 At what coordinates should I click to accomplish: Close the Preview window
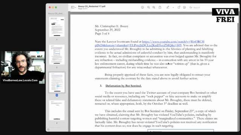(x=50, y=7)
